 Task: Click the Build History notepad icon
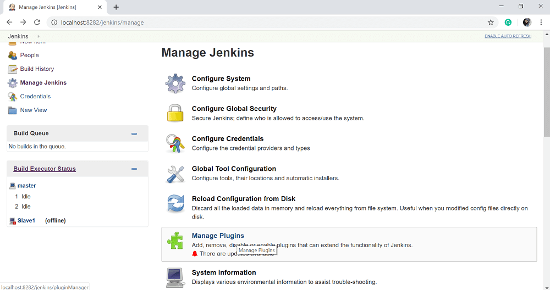tap(12, 69)
